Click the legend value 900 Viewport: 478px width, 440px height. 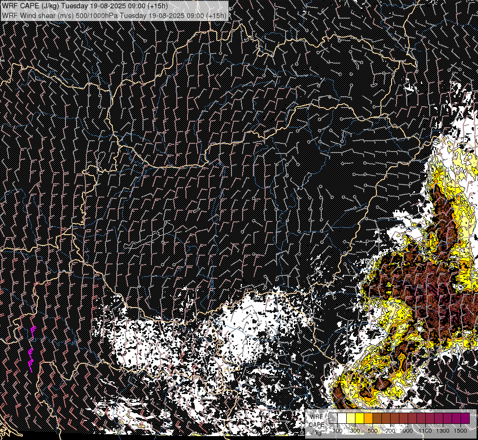(x=408, y=431)
